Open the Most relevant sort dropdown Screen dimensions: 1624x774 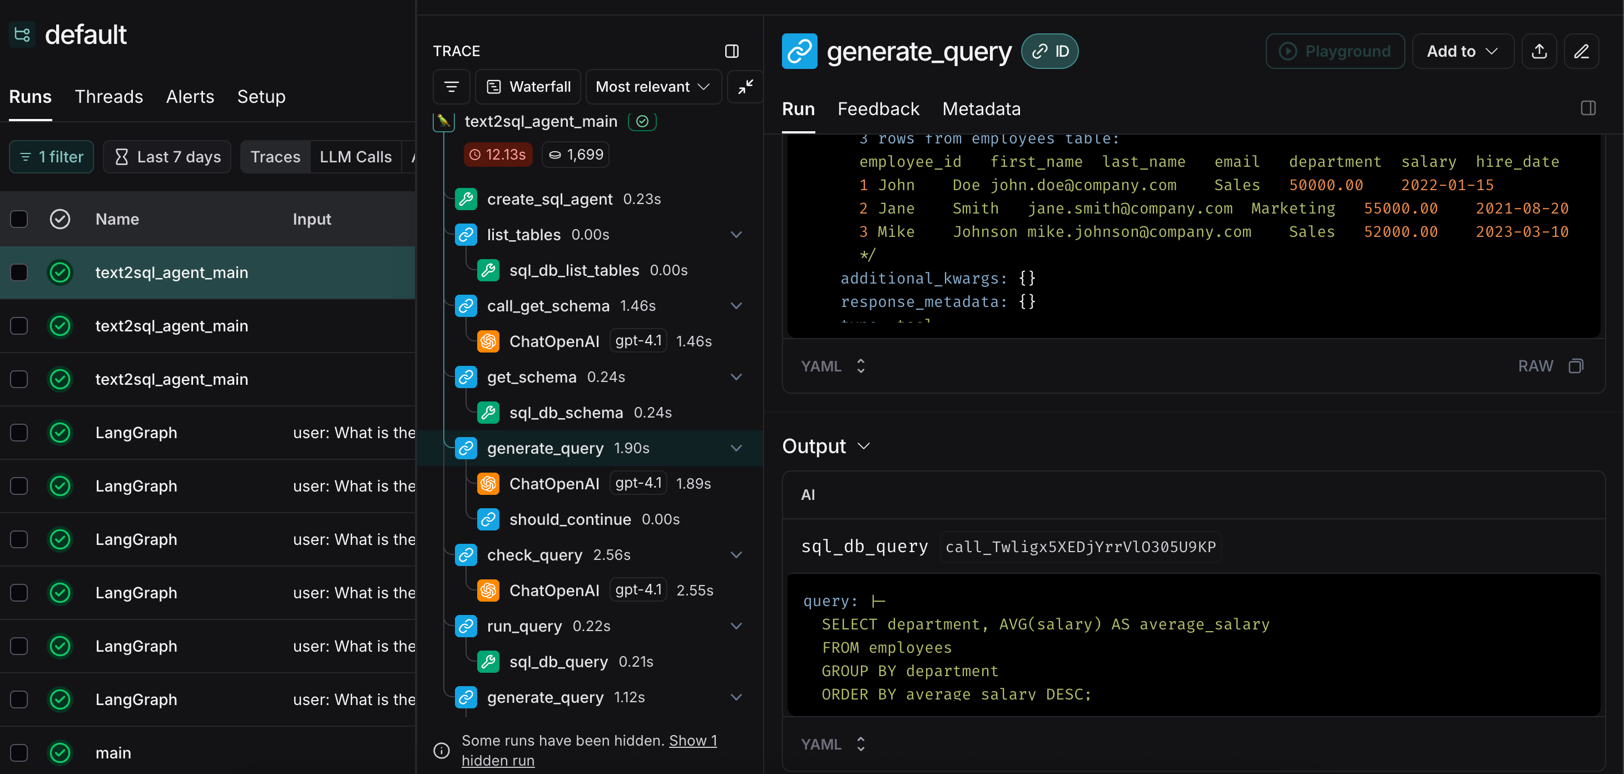tap(652, 86)
